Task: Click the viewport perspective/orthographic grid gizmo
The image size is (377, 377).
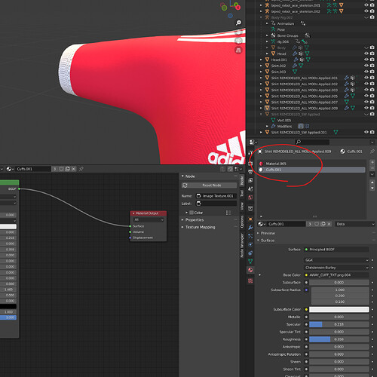Action: click(x=238, y=51)
